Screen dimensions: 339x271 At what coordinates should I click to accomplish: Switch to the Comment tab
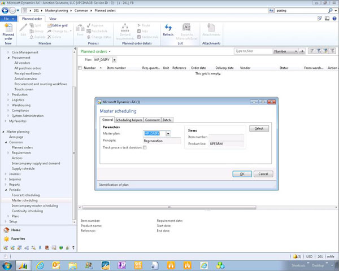152,120
